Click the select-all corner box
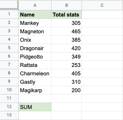Image resolution: width=123 pixels, height=120 pixels. click(x=9, y=5)
